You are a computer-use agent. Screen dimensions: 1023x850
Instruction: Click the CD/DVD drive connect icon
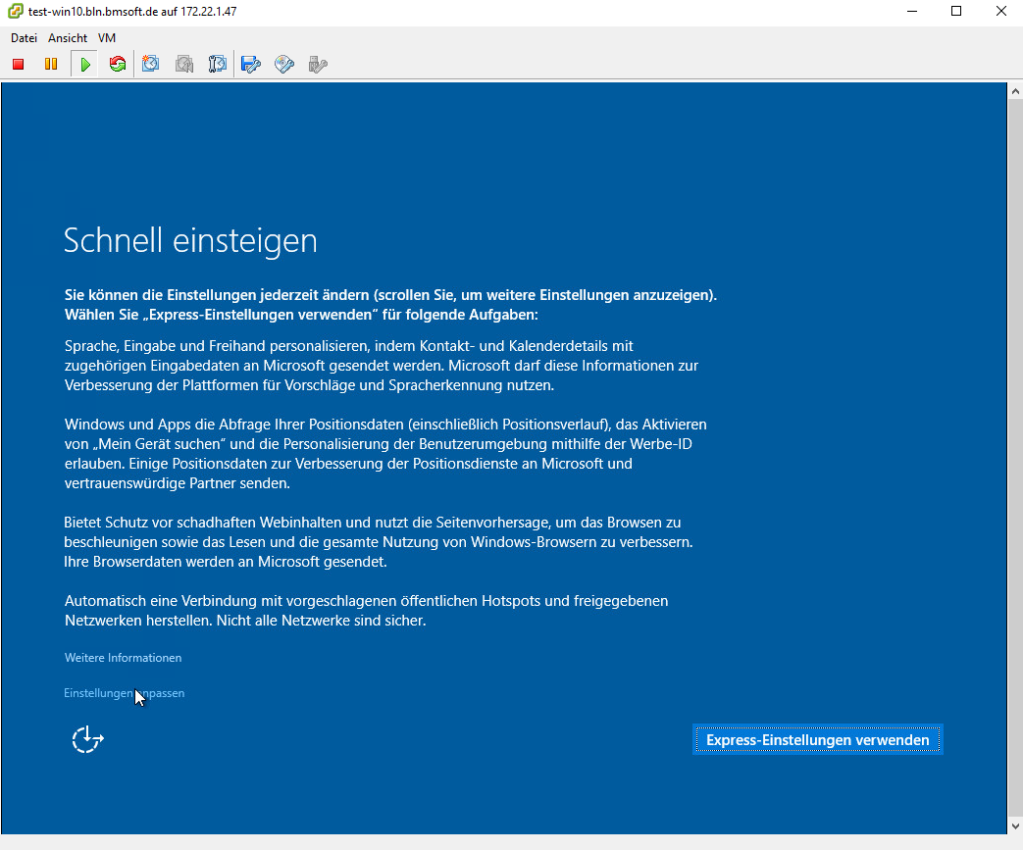point(284,64)
